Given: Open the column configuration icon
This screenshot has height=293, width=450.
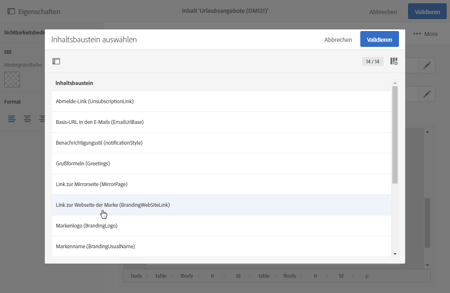Looking at the screenshot, I should point(394,61).
